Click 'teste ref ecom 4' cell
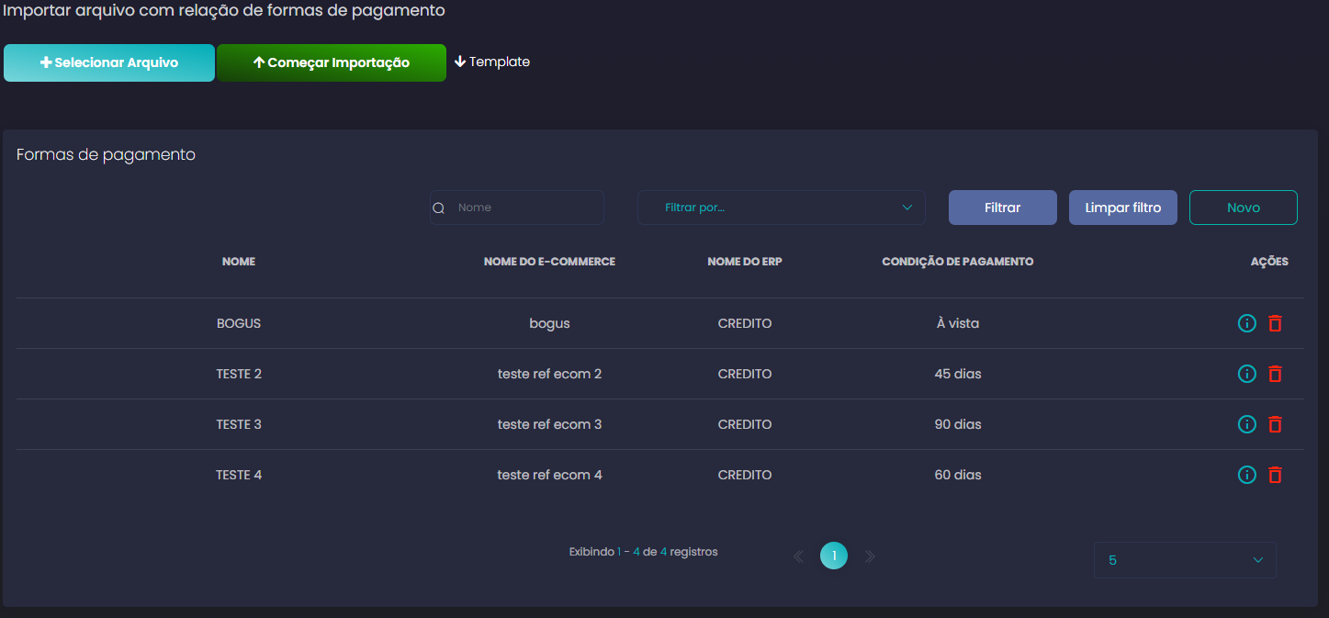Viewport: 1329px width, 618px height. pyautogui.click(x=549, y=475)
